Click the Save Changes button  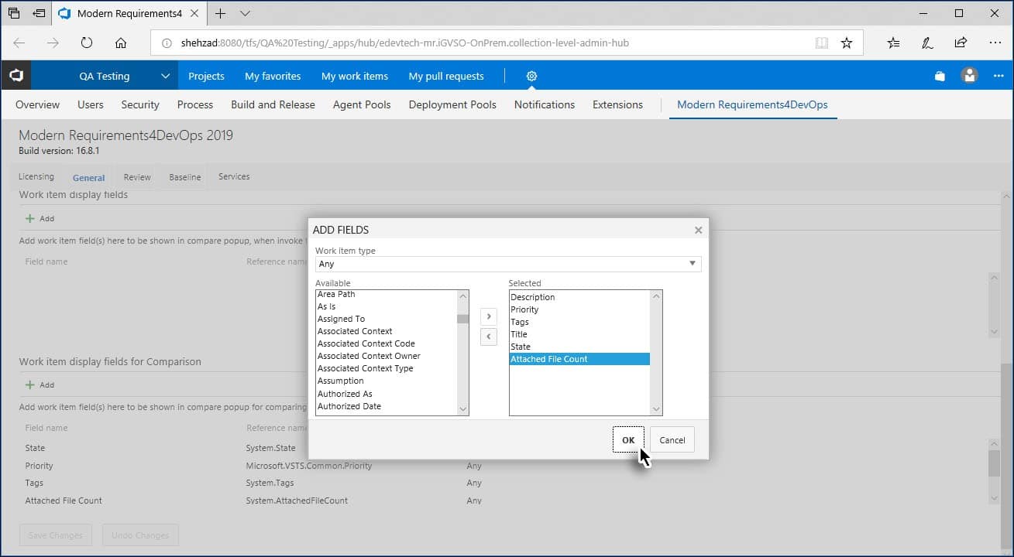tap(55, 535)
